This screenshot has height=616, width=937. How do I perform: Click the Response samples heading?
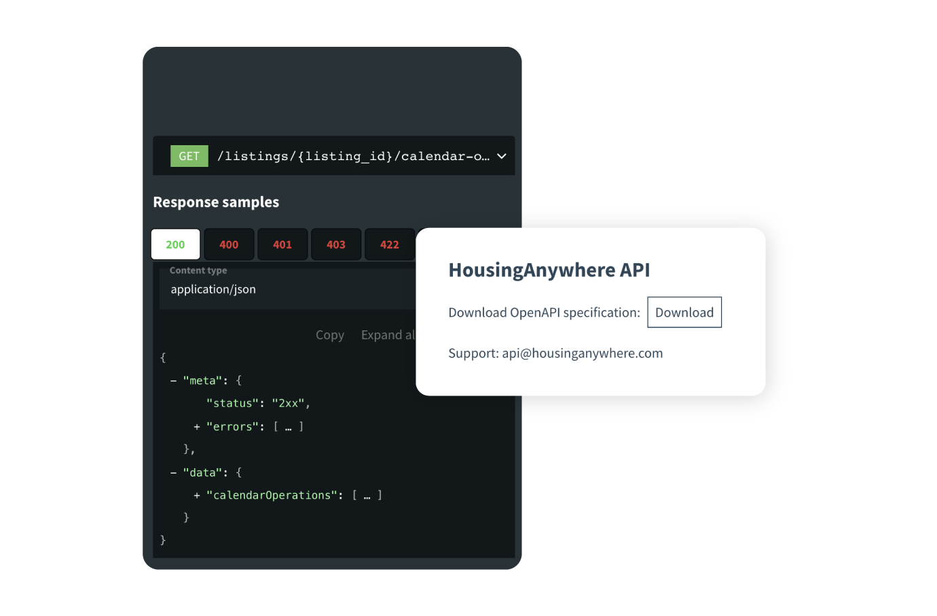(216, 202)
